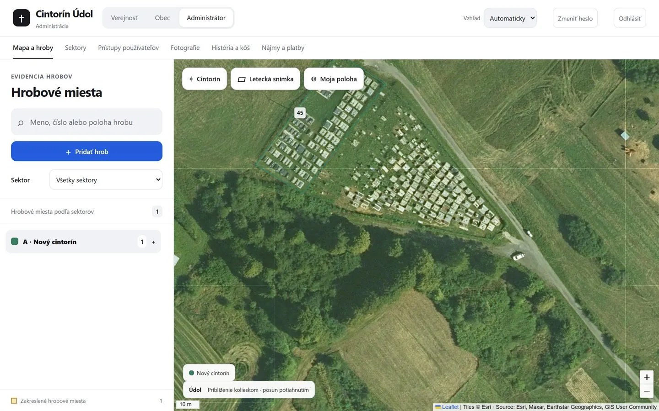Toggle the Letecká snímka map layer

coord(265,79)
